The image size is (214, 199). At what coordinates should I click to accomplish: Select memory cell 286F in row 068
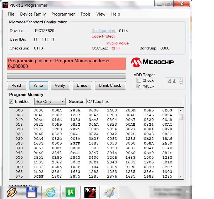pos(149,172)
